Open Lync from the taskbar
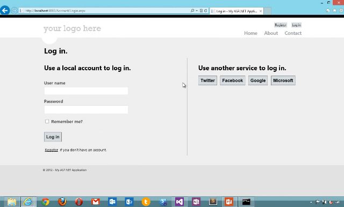This screenshot has height=207, width=344. 129,202
